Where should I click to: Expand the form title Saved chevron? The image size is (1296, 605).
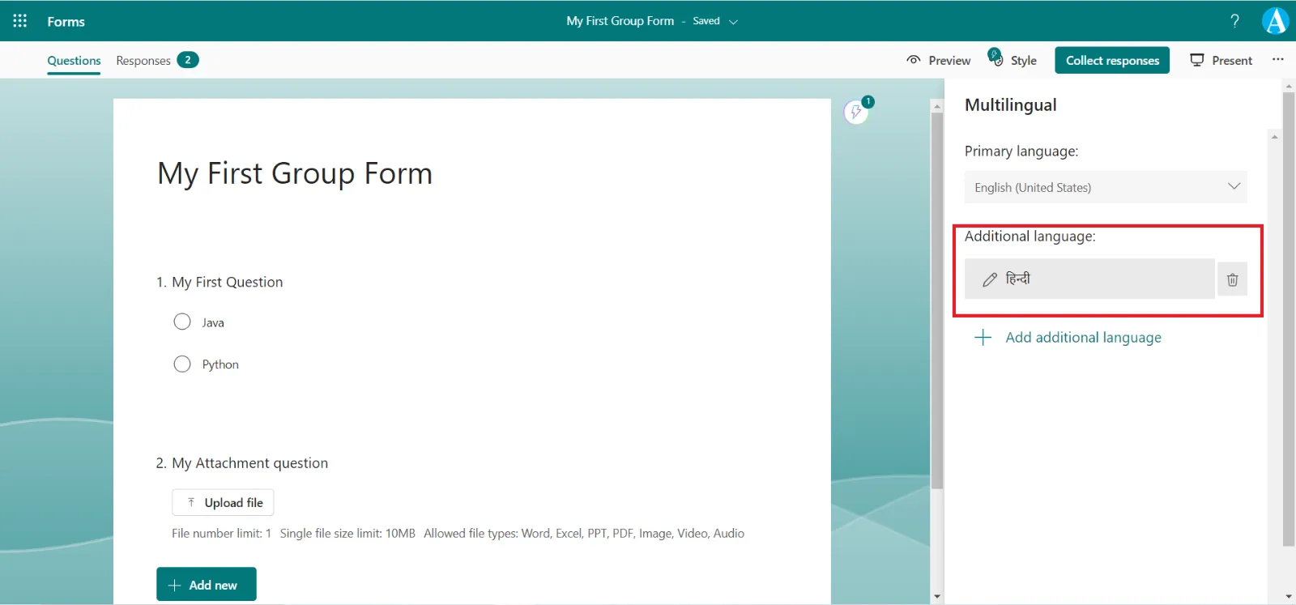[733, 22]
